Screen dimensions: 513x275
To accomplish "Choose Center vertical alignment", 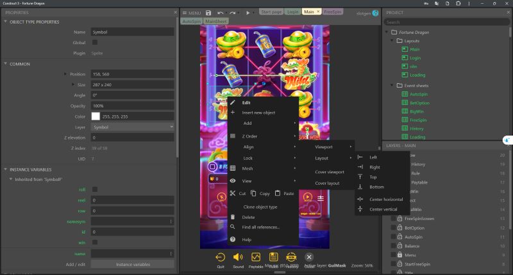I will tap(382, 209).
